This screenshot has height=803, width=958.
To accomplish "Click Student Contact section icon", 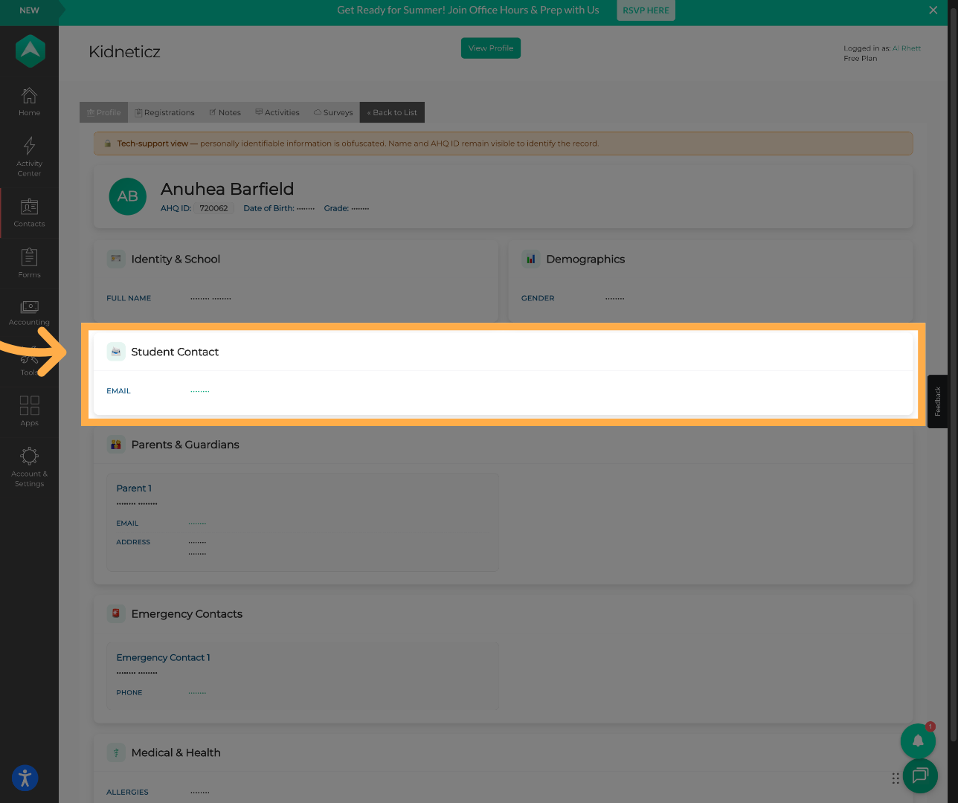I will [116, 352].
